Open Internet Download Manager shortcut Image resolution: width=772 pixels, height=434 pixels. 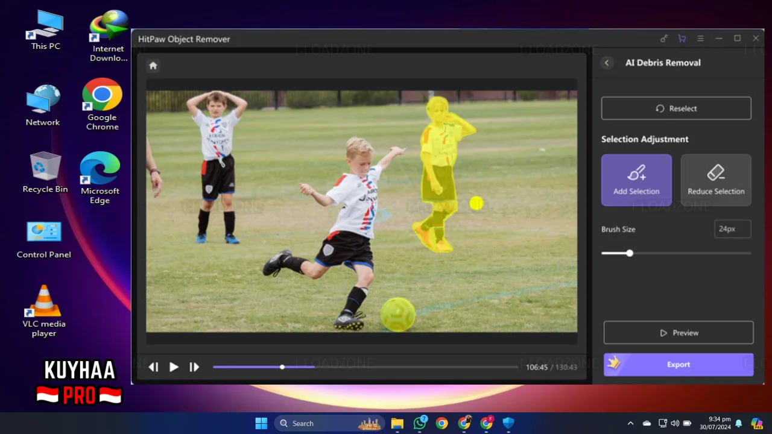[x=109, y=36]
